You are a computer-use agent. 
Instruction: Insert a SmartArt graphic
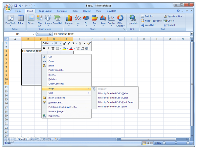pos(57,20)
